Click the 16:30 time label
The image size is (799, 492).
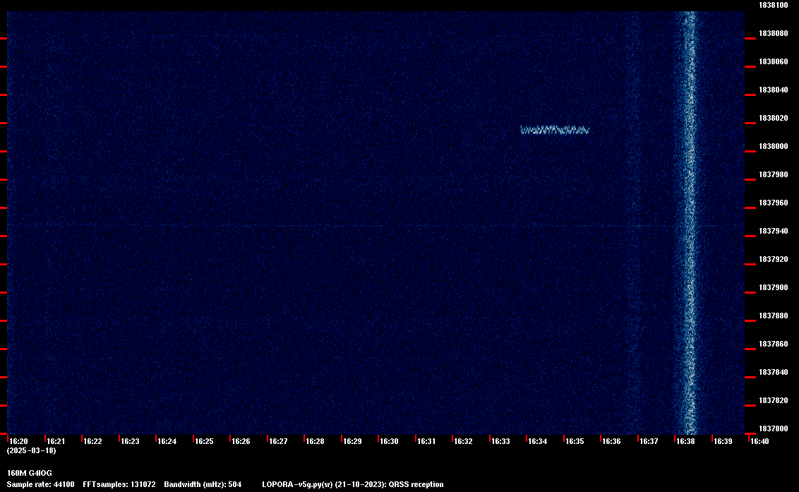390,441
